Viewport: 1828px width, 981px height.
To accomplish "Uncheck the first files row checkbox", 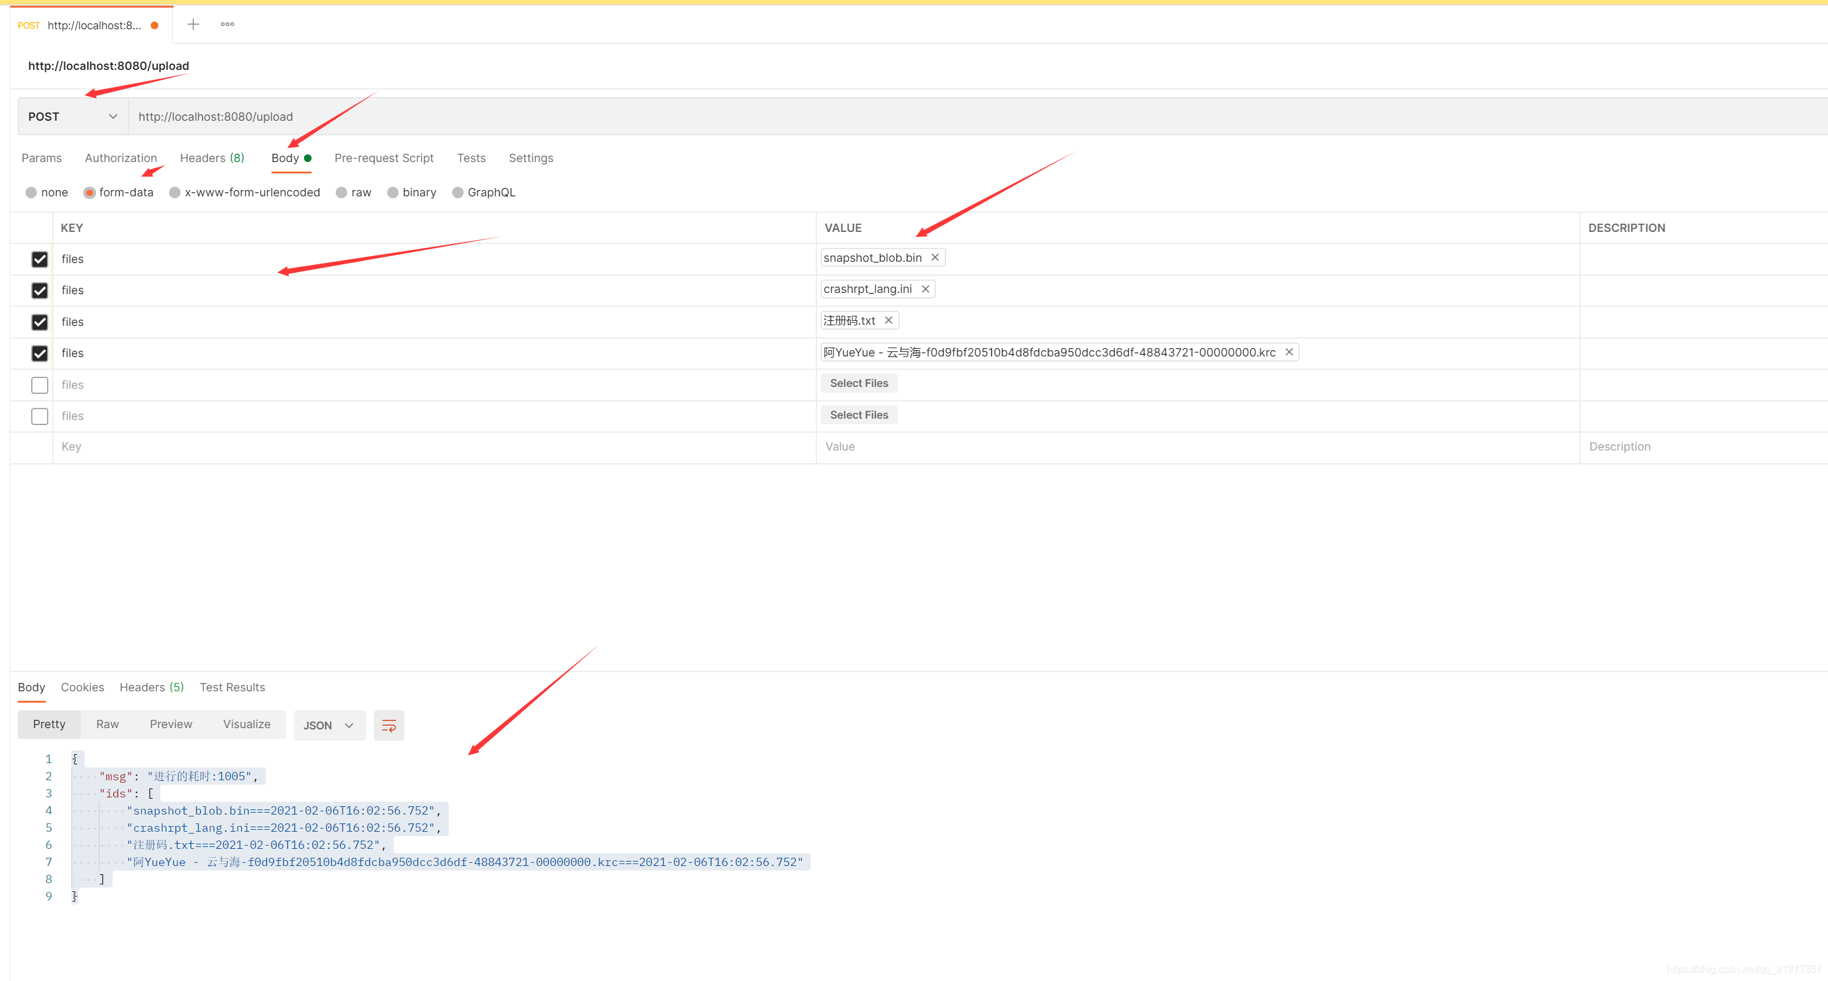I will tap(39, 259).
